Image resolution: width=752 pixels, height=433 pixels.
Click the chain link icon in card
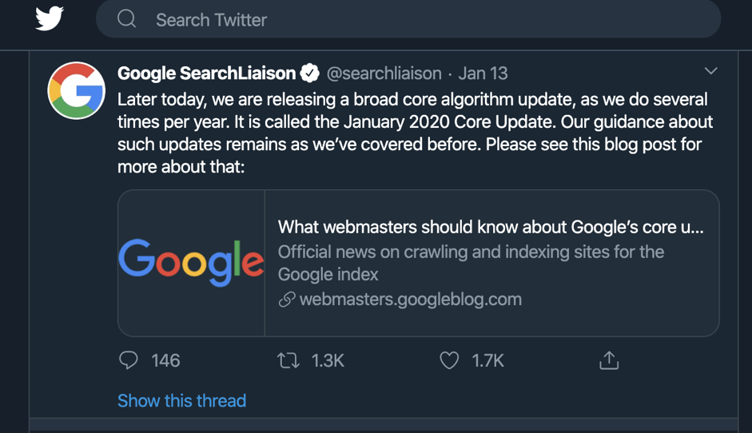coord(287,300)
